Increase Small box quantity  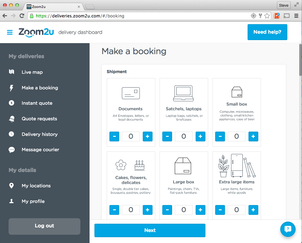click(253, 136)
